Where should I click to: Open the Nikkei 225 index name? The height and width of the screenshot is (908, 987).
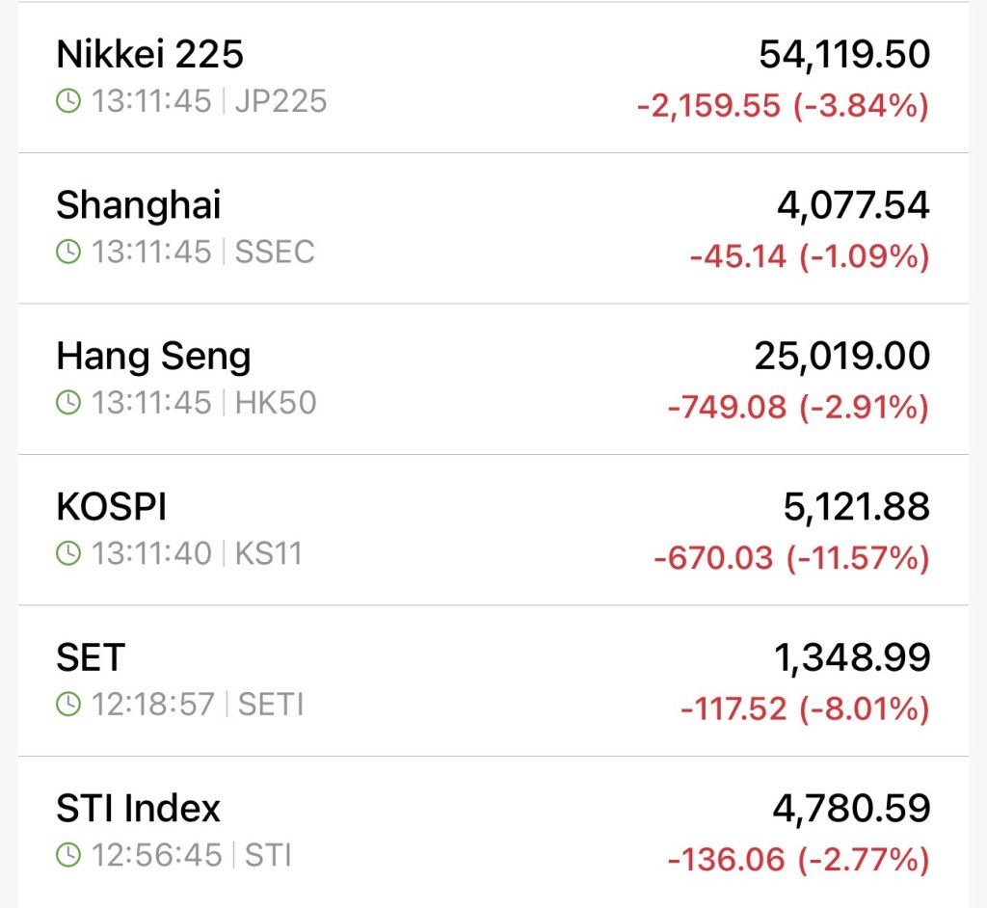click(149, 54)
